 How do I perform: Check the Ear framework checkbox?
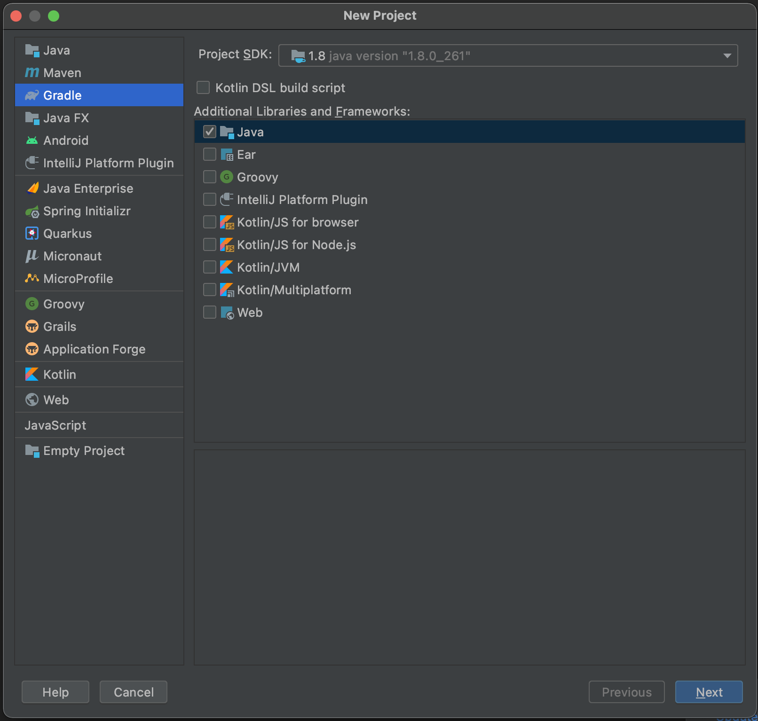click(x=210, y=155)
